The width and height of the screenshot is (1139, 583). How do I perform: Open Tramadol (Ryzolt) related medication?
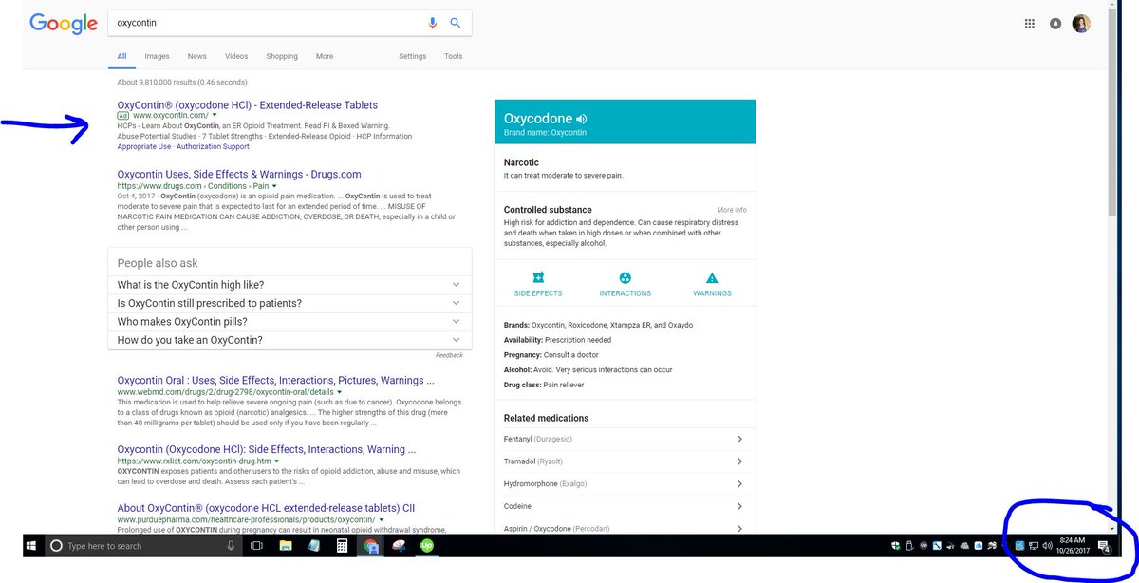tap(625, 461)
